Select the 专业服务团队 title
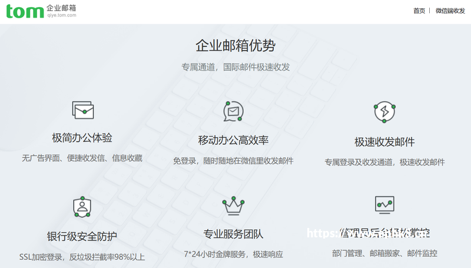This screenshot has width=471, height=268. coord(233,234)
